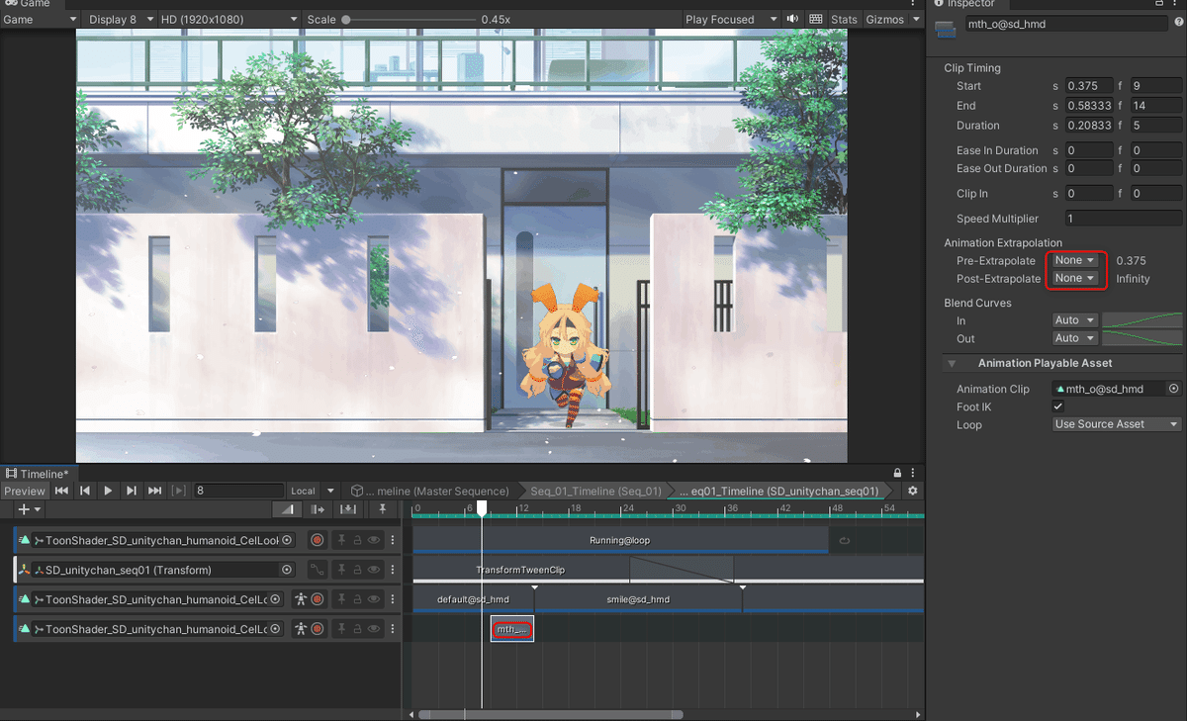Toggle the Replace edit mode icon
This screenshot has width=1187, height=721.
point(348,509)
